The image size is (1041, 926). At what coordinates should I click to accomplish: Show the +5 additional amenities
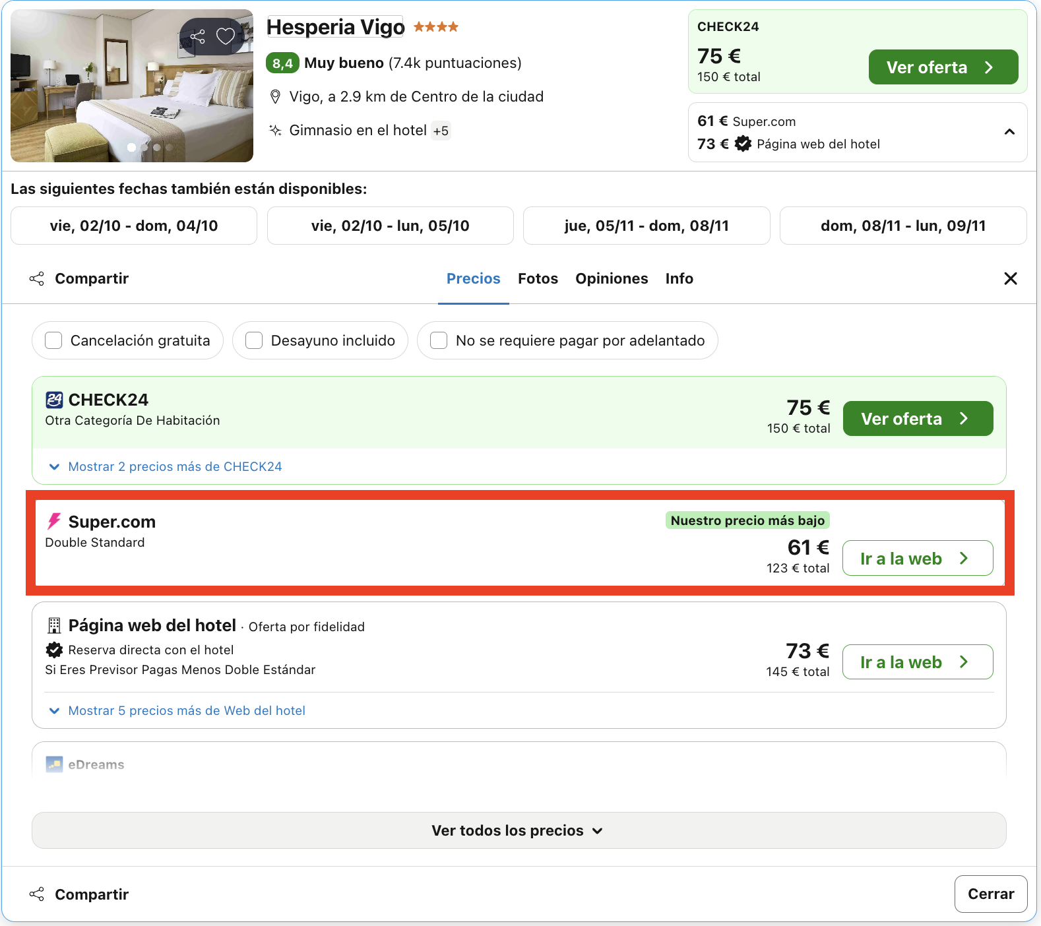tap(441, 131)
